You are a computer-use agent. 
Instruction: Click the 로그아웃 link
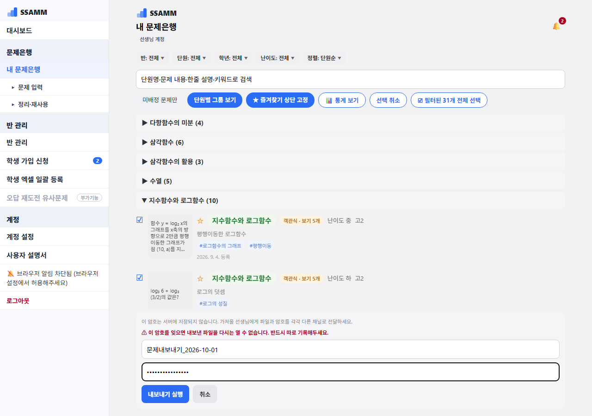[18, 301]
